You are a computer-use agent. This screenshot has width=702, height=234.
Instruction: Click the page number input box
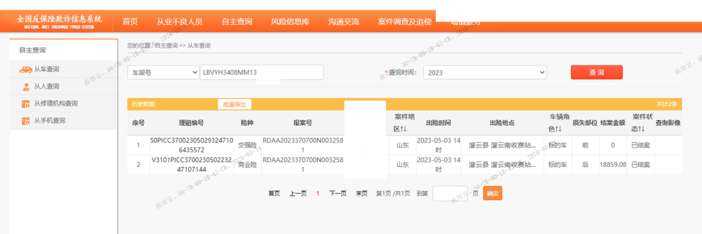click(x=450, y=193)
